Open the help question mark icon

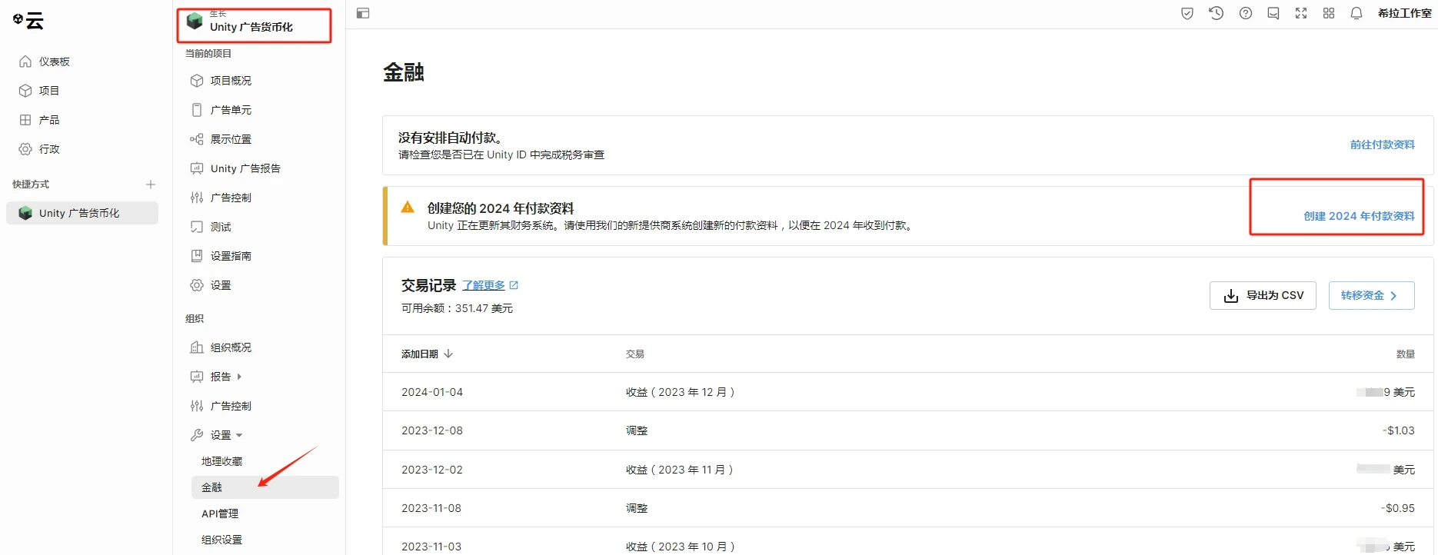[1246, 13]
